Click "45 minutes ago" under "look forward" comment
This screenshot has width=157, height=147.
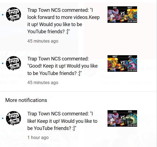click(43, 41)
